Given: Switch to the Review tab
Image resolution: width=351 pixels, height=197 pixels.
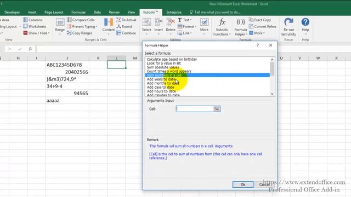Looking at the screenshot, I should 114,12.
